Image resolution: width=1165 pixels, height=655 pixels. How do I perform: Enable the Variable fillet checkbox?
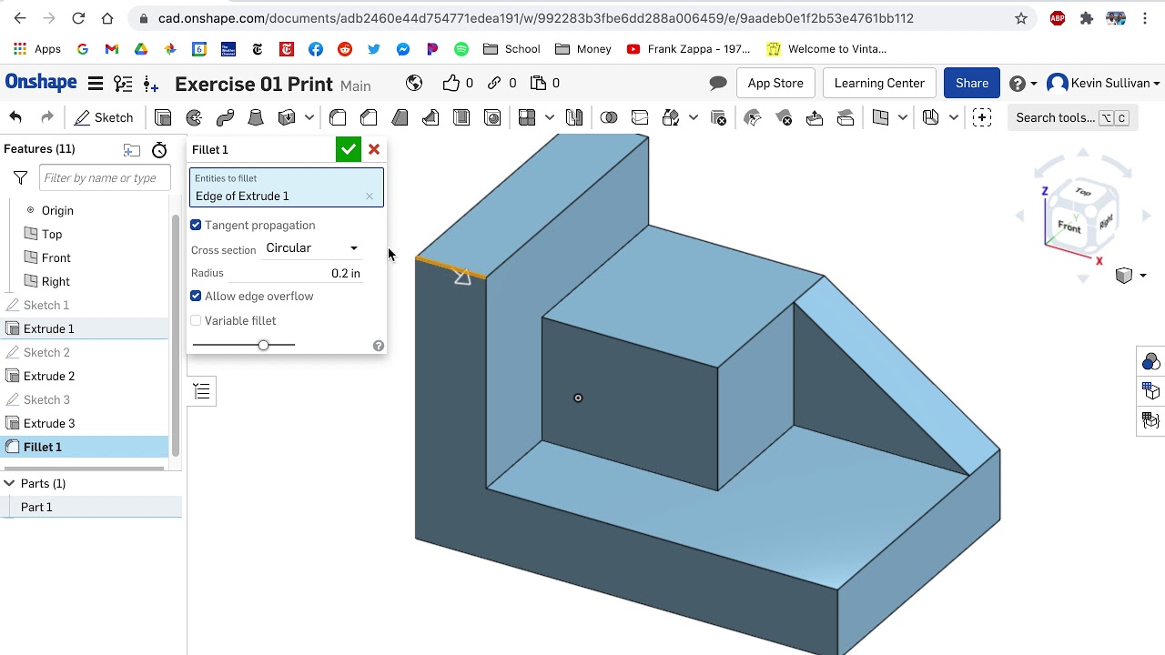[196, 320]
